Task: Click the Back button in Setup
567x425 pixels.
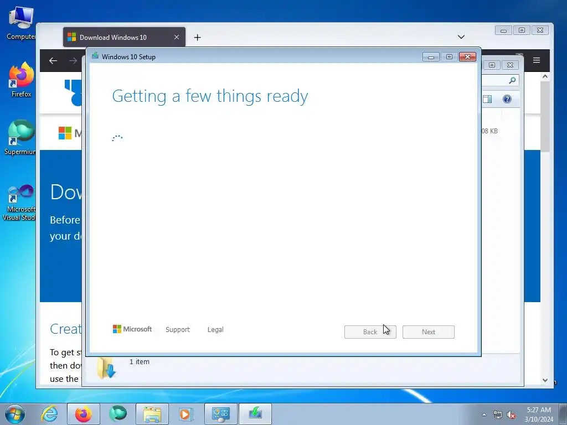Action: click(x=370, y=332)
